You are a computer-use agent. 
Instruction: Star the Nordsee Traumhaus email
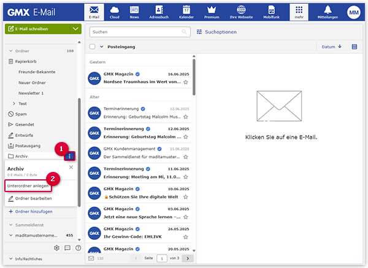pos(186,82)
